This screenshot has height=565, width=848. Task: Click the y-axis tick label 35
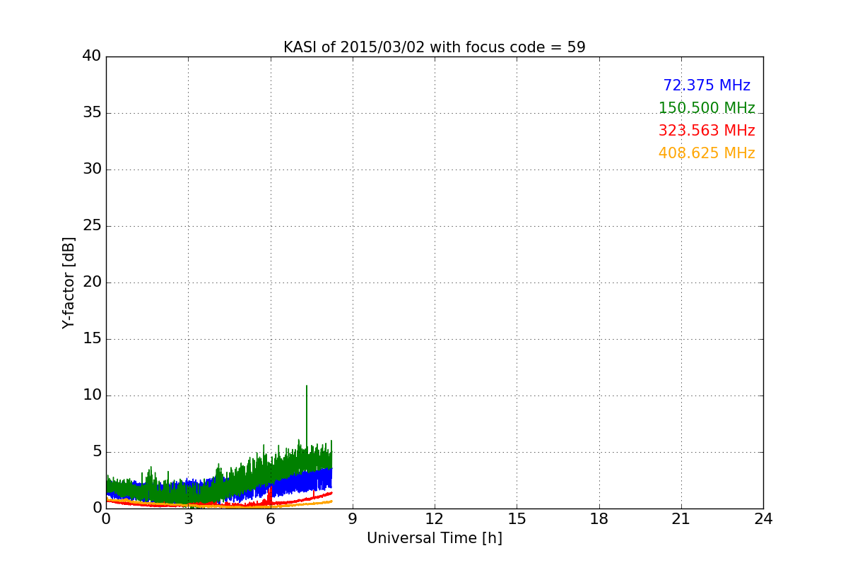(x=92, y=113)
